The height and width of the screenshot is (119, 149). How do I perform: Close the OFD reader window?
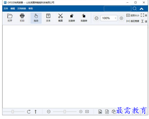tap(144, 2)
